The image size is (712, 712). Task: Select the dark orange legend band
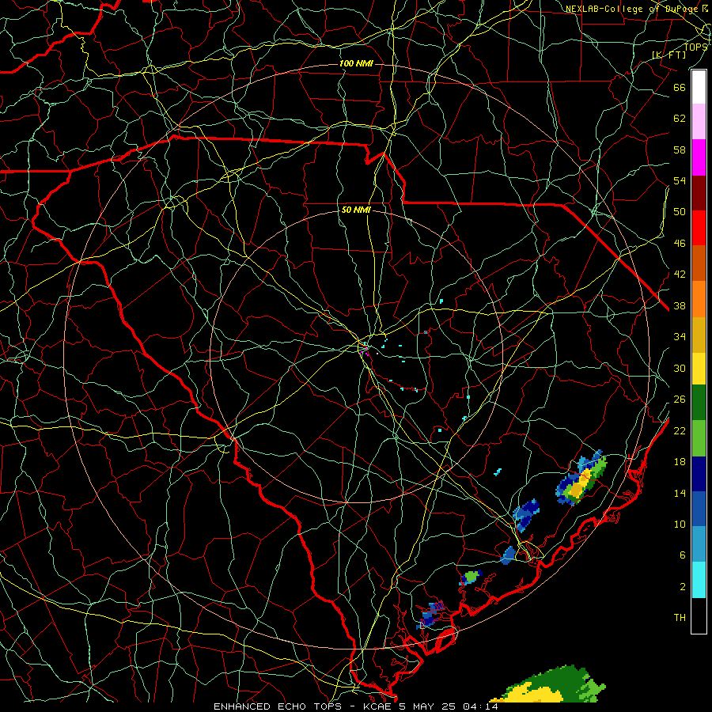point(699,263)
